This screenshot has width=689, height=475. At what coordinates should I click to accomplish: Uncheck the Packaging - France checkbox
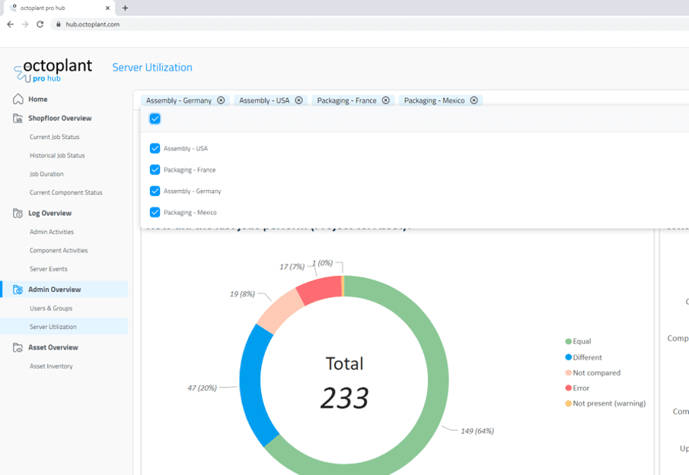[x=155, y=170]
